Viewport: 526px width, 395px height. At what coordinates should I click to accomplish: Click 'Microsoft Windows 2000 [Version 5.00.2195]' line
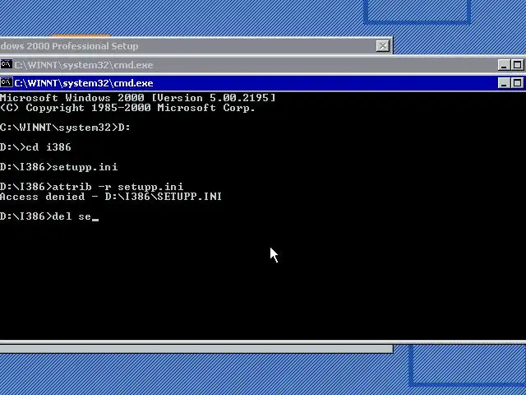pos(137,98)
